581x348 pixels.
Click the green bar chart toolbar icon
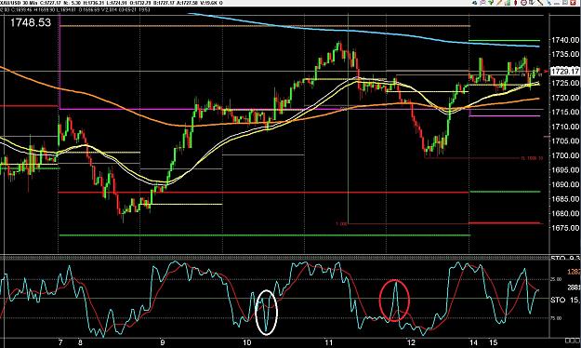pyautogui.click(x=508, y=3)
